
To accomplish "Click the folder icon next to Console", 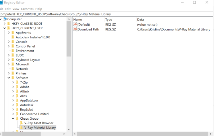I will tap(13, 42).
